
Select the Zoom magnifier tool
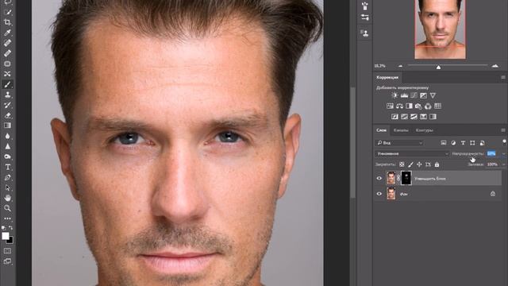click(7, 208)
